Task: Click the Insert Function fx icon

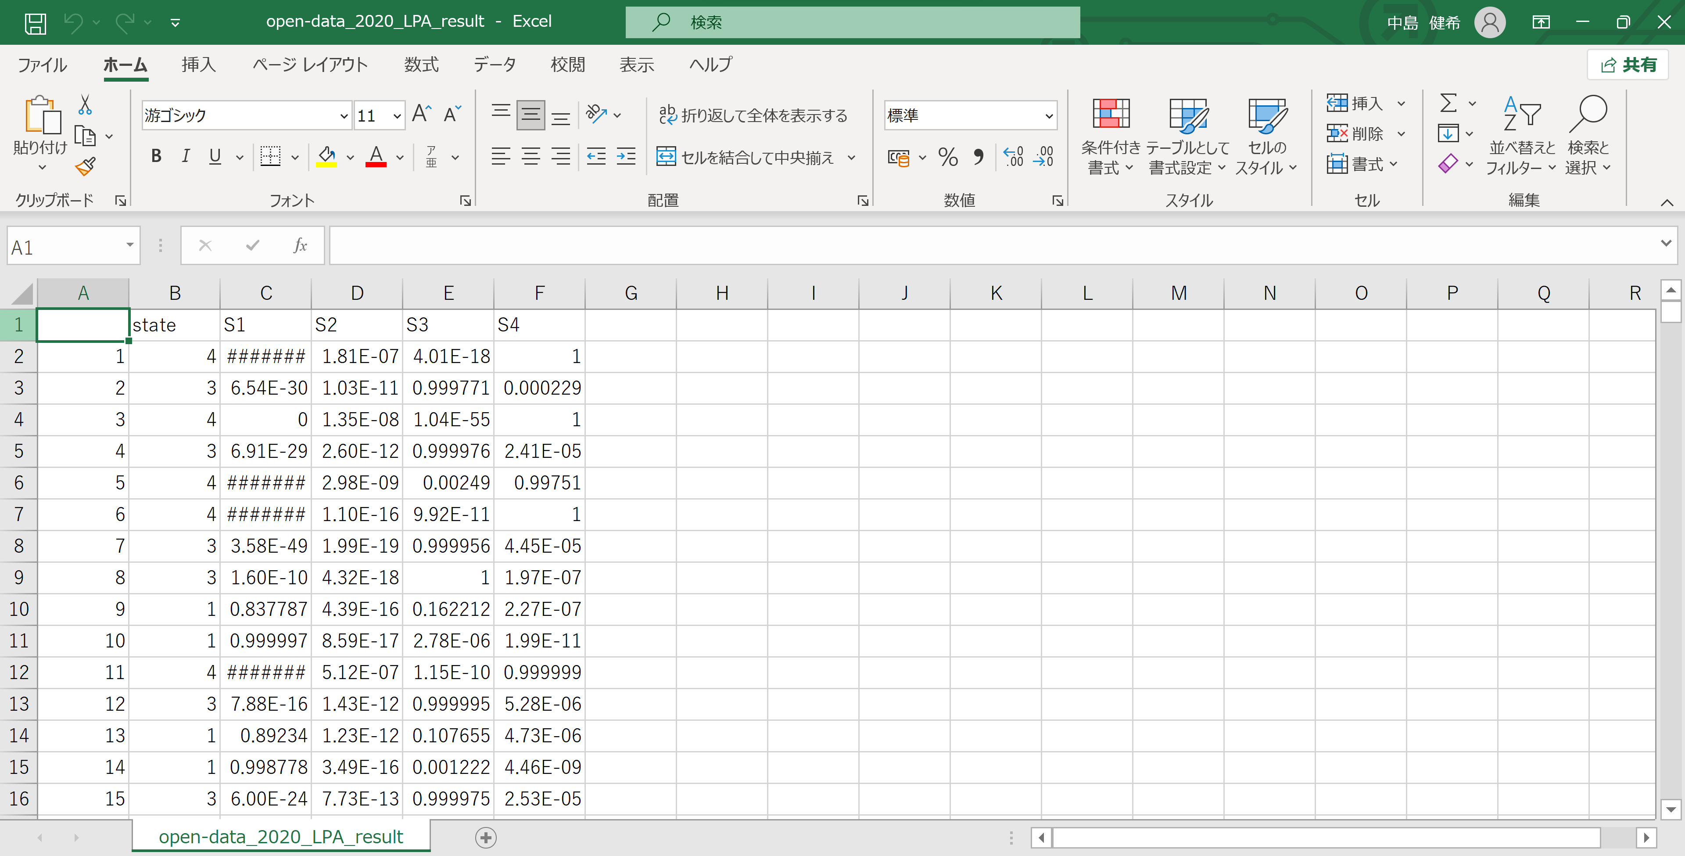Action: pos(300,245)
